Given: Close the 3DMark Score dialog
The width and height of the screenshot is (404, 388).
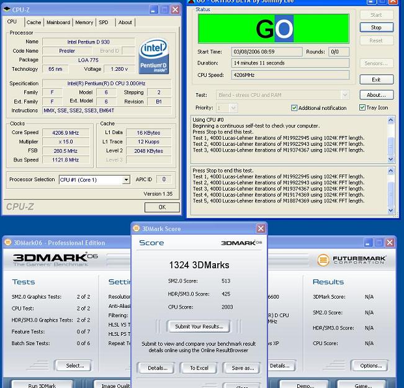Looking at the screenshot, I should pyautogui.click(x=261, y=228).
